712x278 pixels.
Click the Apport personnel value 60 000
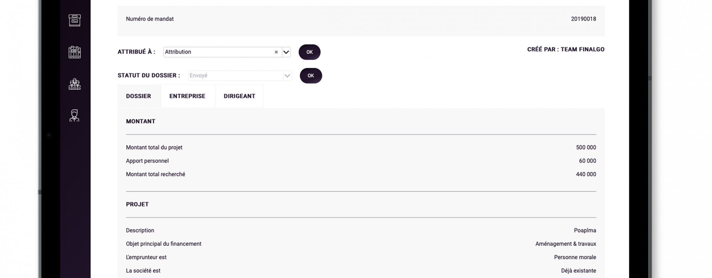587,161
